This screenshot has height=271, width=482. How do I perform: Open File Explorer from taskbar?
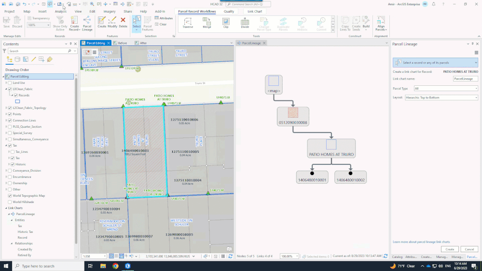pos(103,266)
